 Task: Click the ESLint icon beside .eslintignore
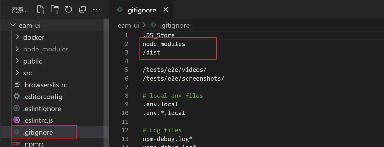[x=17, y=108]
